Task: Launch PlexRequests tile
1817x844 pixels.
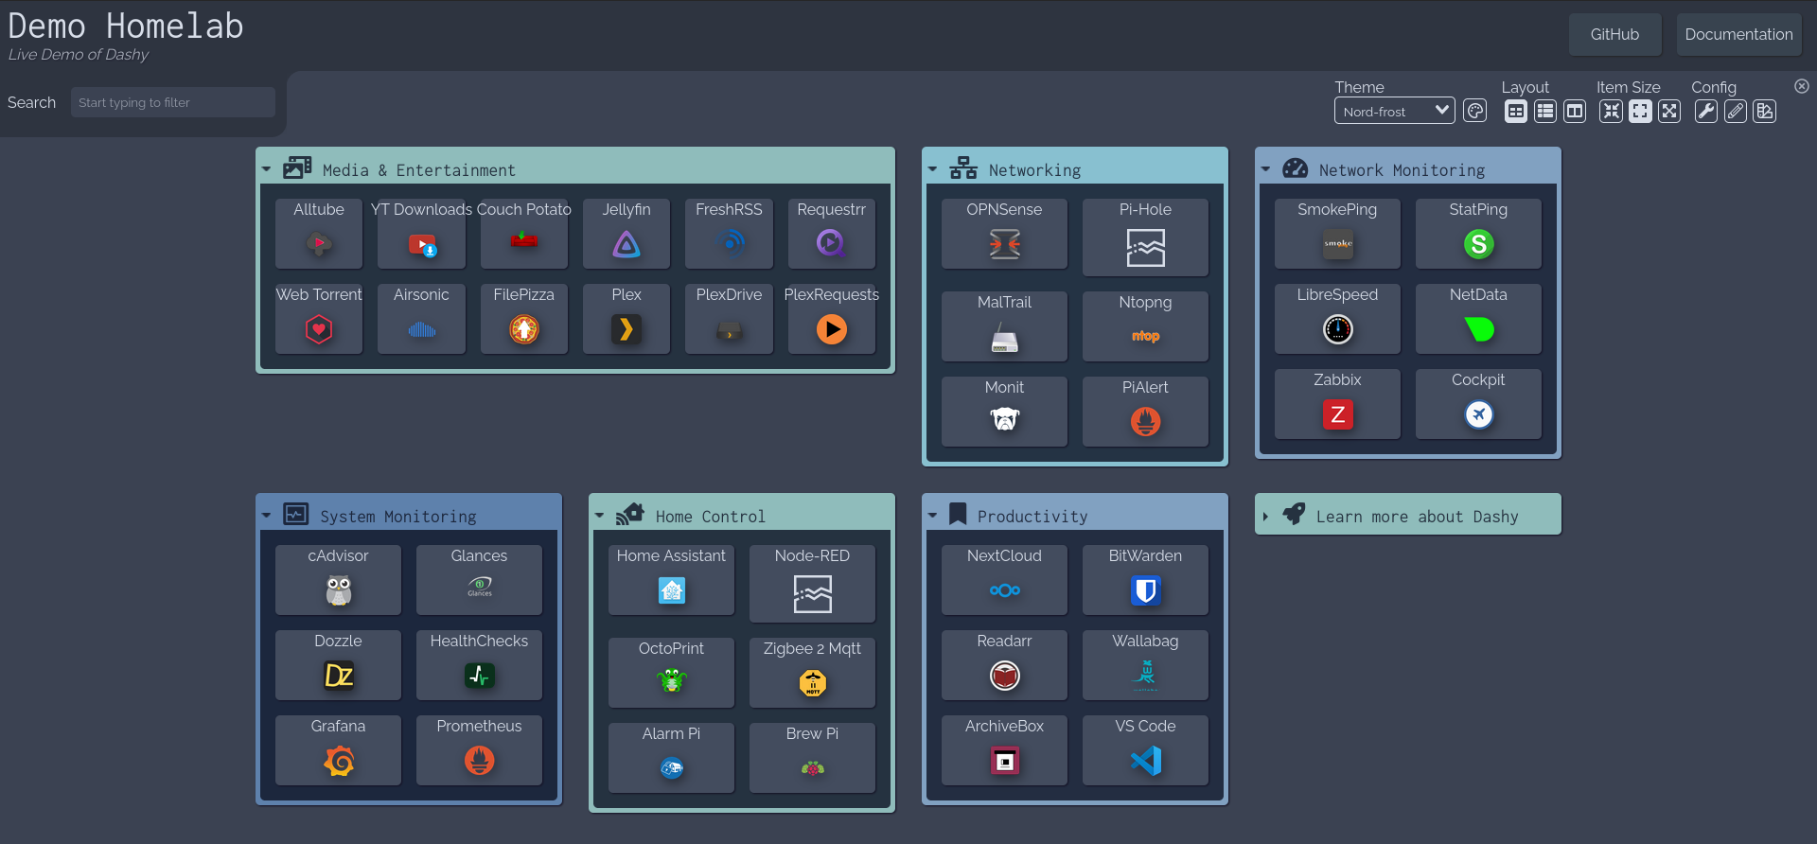Action: 832,318
